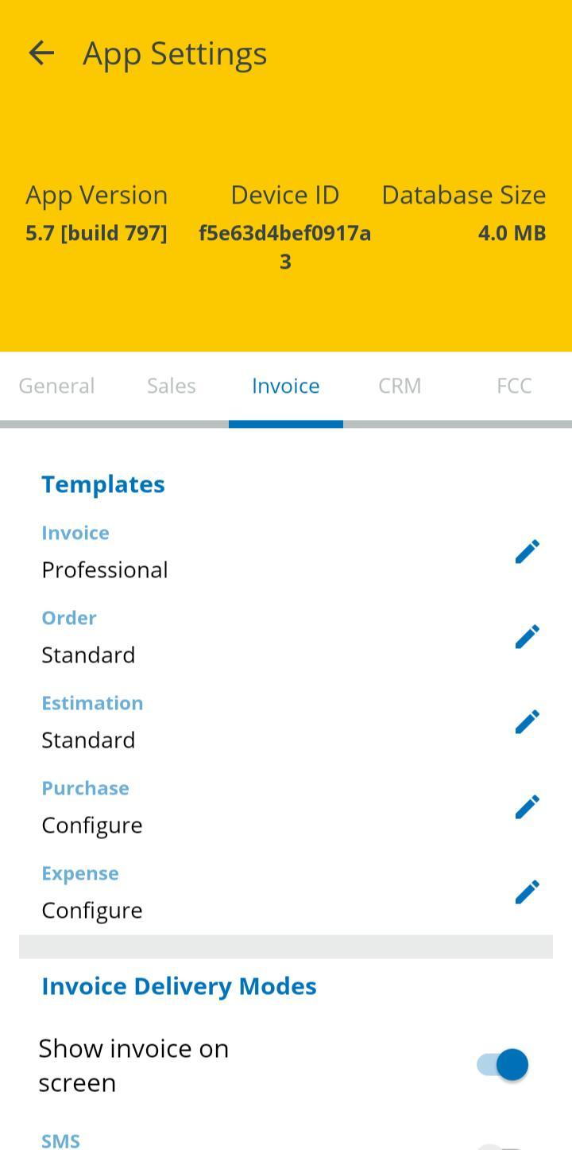Switch to the General tab
The image size is (572, 1150).
[56, 386]
